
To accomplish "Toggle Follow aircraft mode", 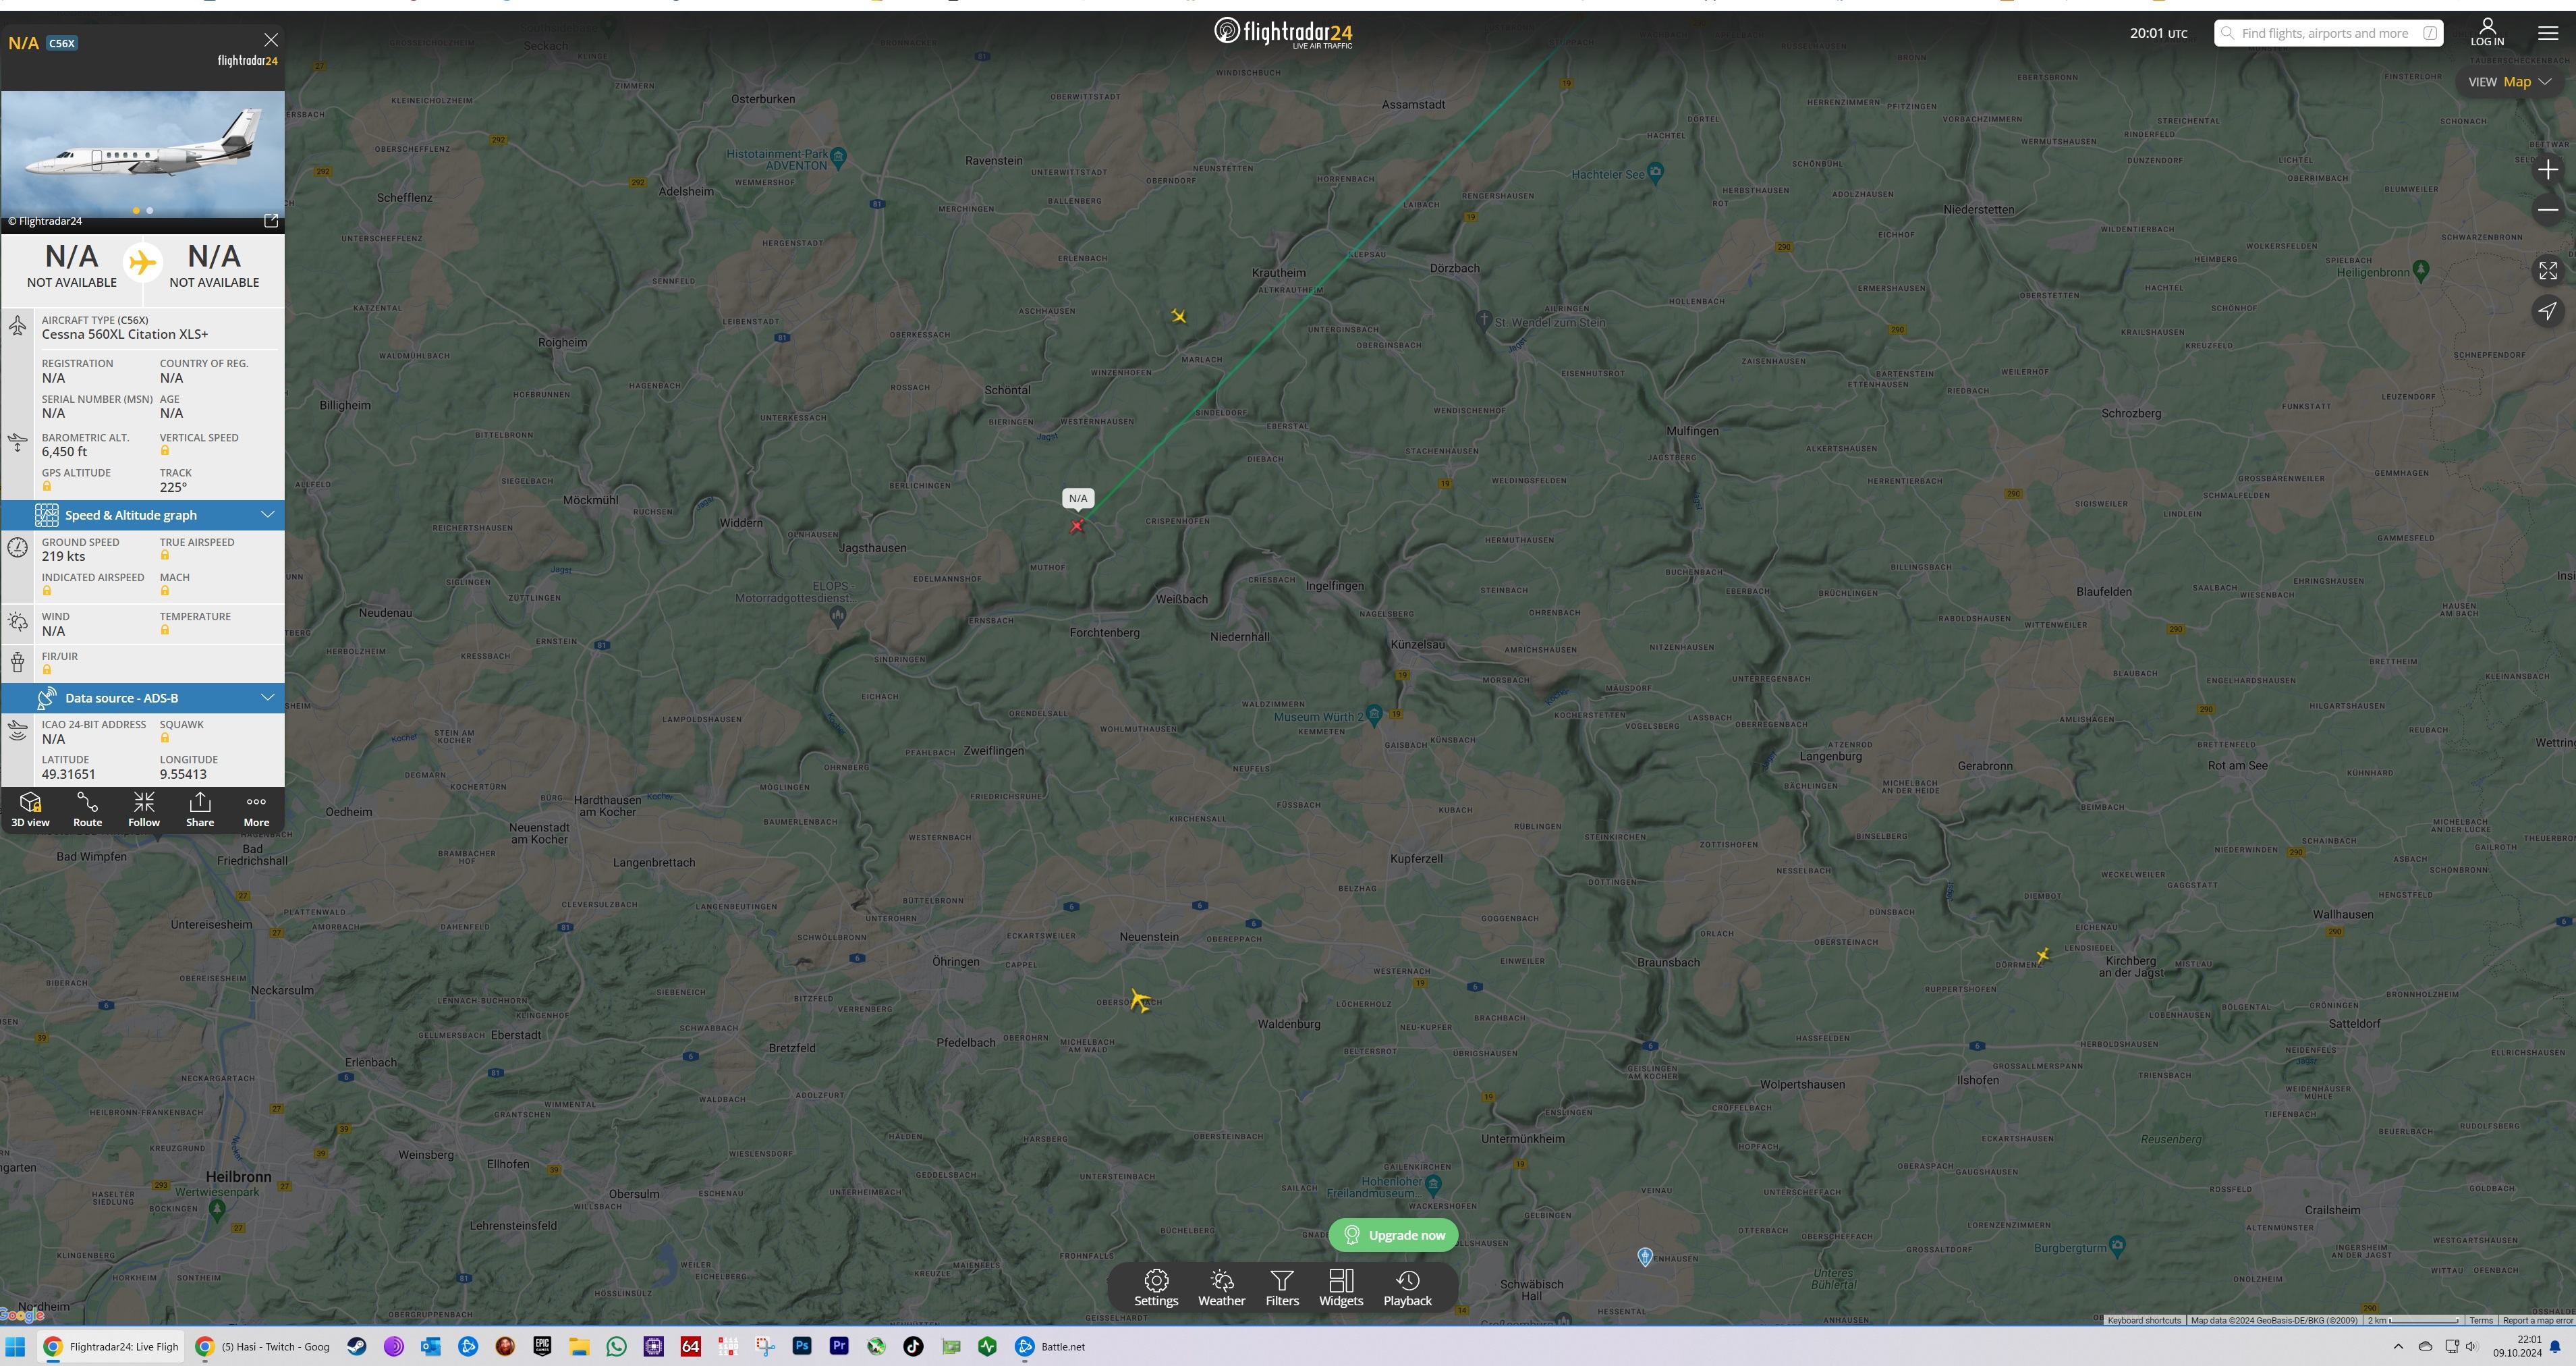I will coord(144,809).
